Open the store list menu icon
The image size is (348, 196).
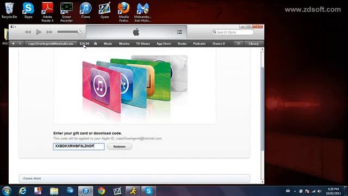238,44
